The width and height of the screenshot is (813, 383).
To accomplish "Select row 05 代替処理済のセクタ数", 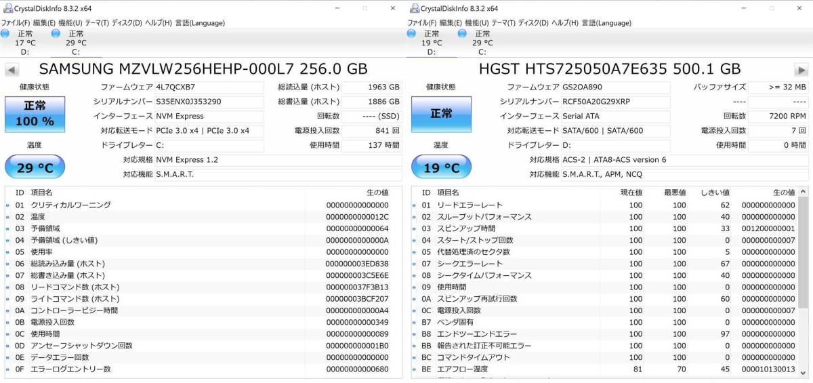I will pyautogui.click(x=604, y=251).
